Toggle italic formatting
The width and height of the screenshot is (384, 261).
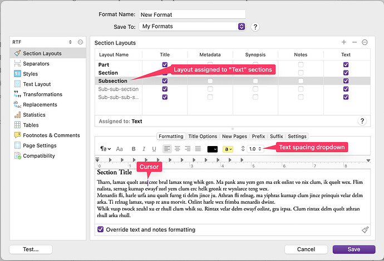tap(144, 149)
